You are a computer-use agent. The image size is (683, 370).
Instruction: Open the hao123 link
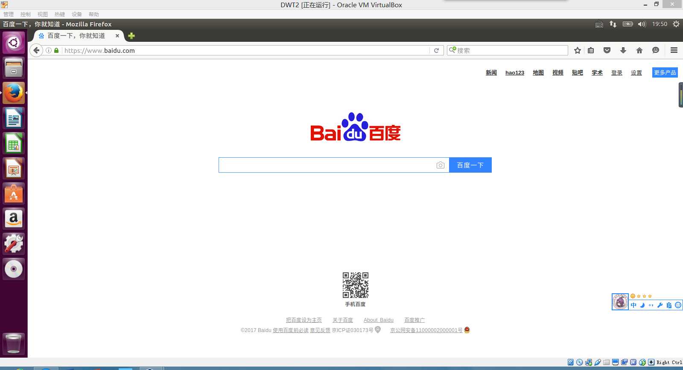coord(515,73)
